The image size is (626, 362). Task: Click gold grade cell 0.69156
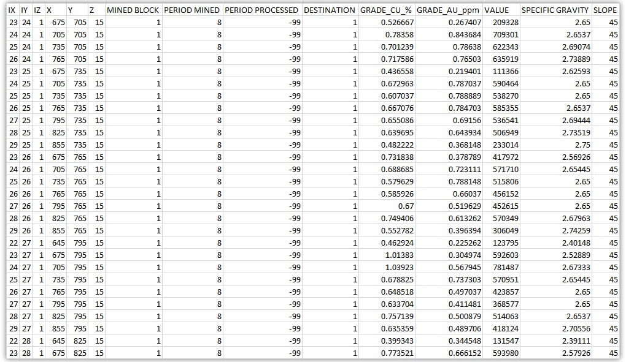[449, 121]
